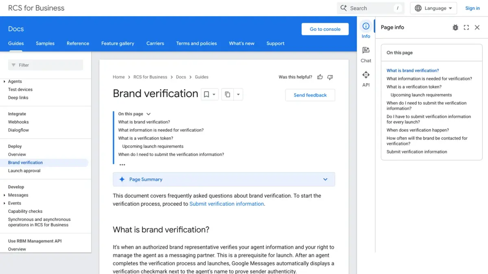Open the Support tab
This screenshot has height=274, width=488.
pyautogui.click(x=275, y=43)
